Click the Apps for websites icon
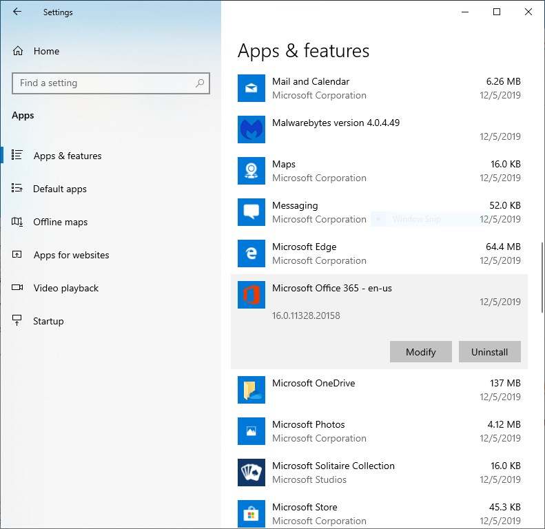 click(x=17, y=254)
